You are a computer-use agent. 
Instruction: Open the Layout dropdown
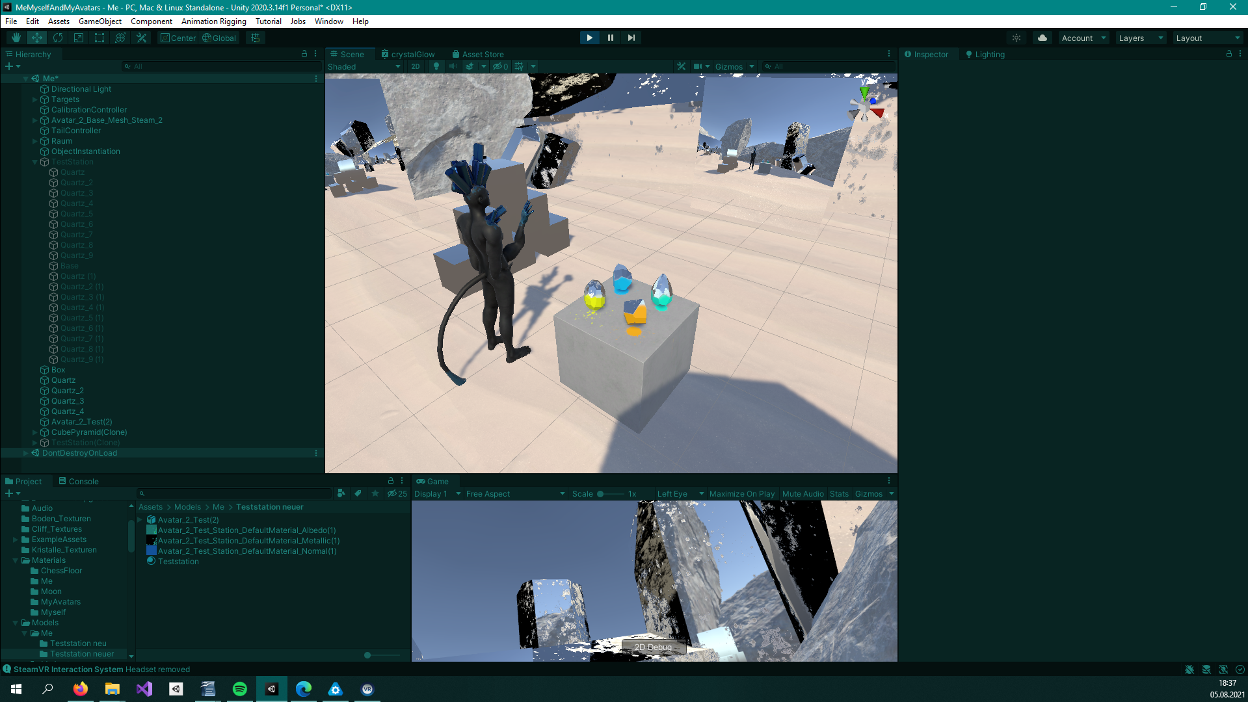click(1207, 37)
